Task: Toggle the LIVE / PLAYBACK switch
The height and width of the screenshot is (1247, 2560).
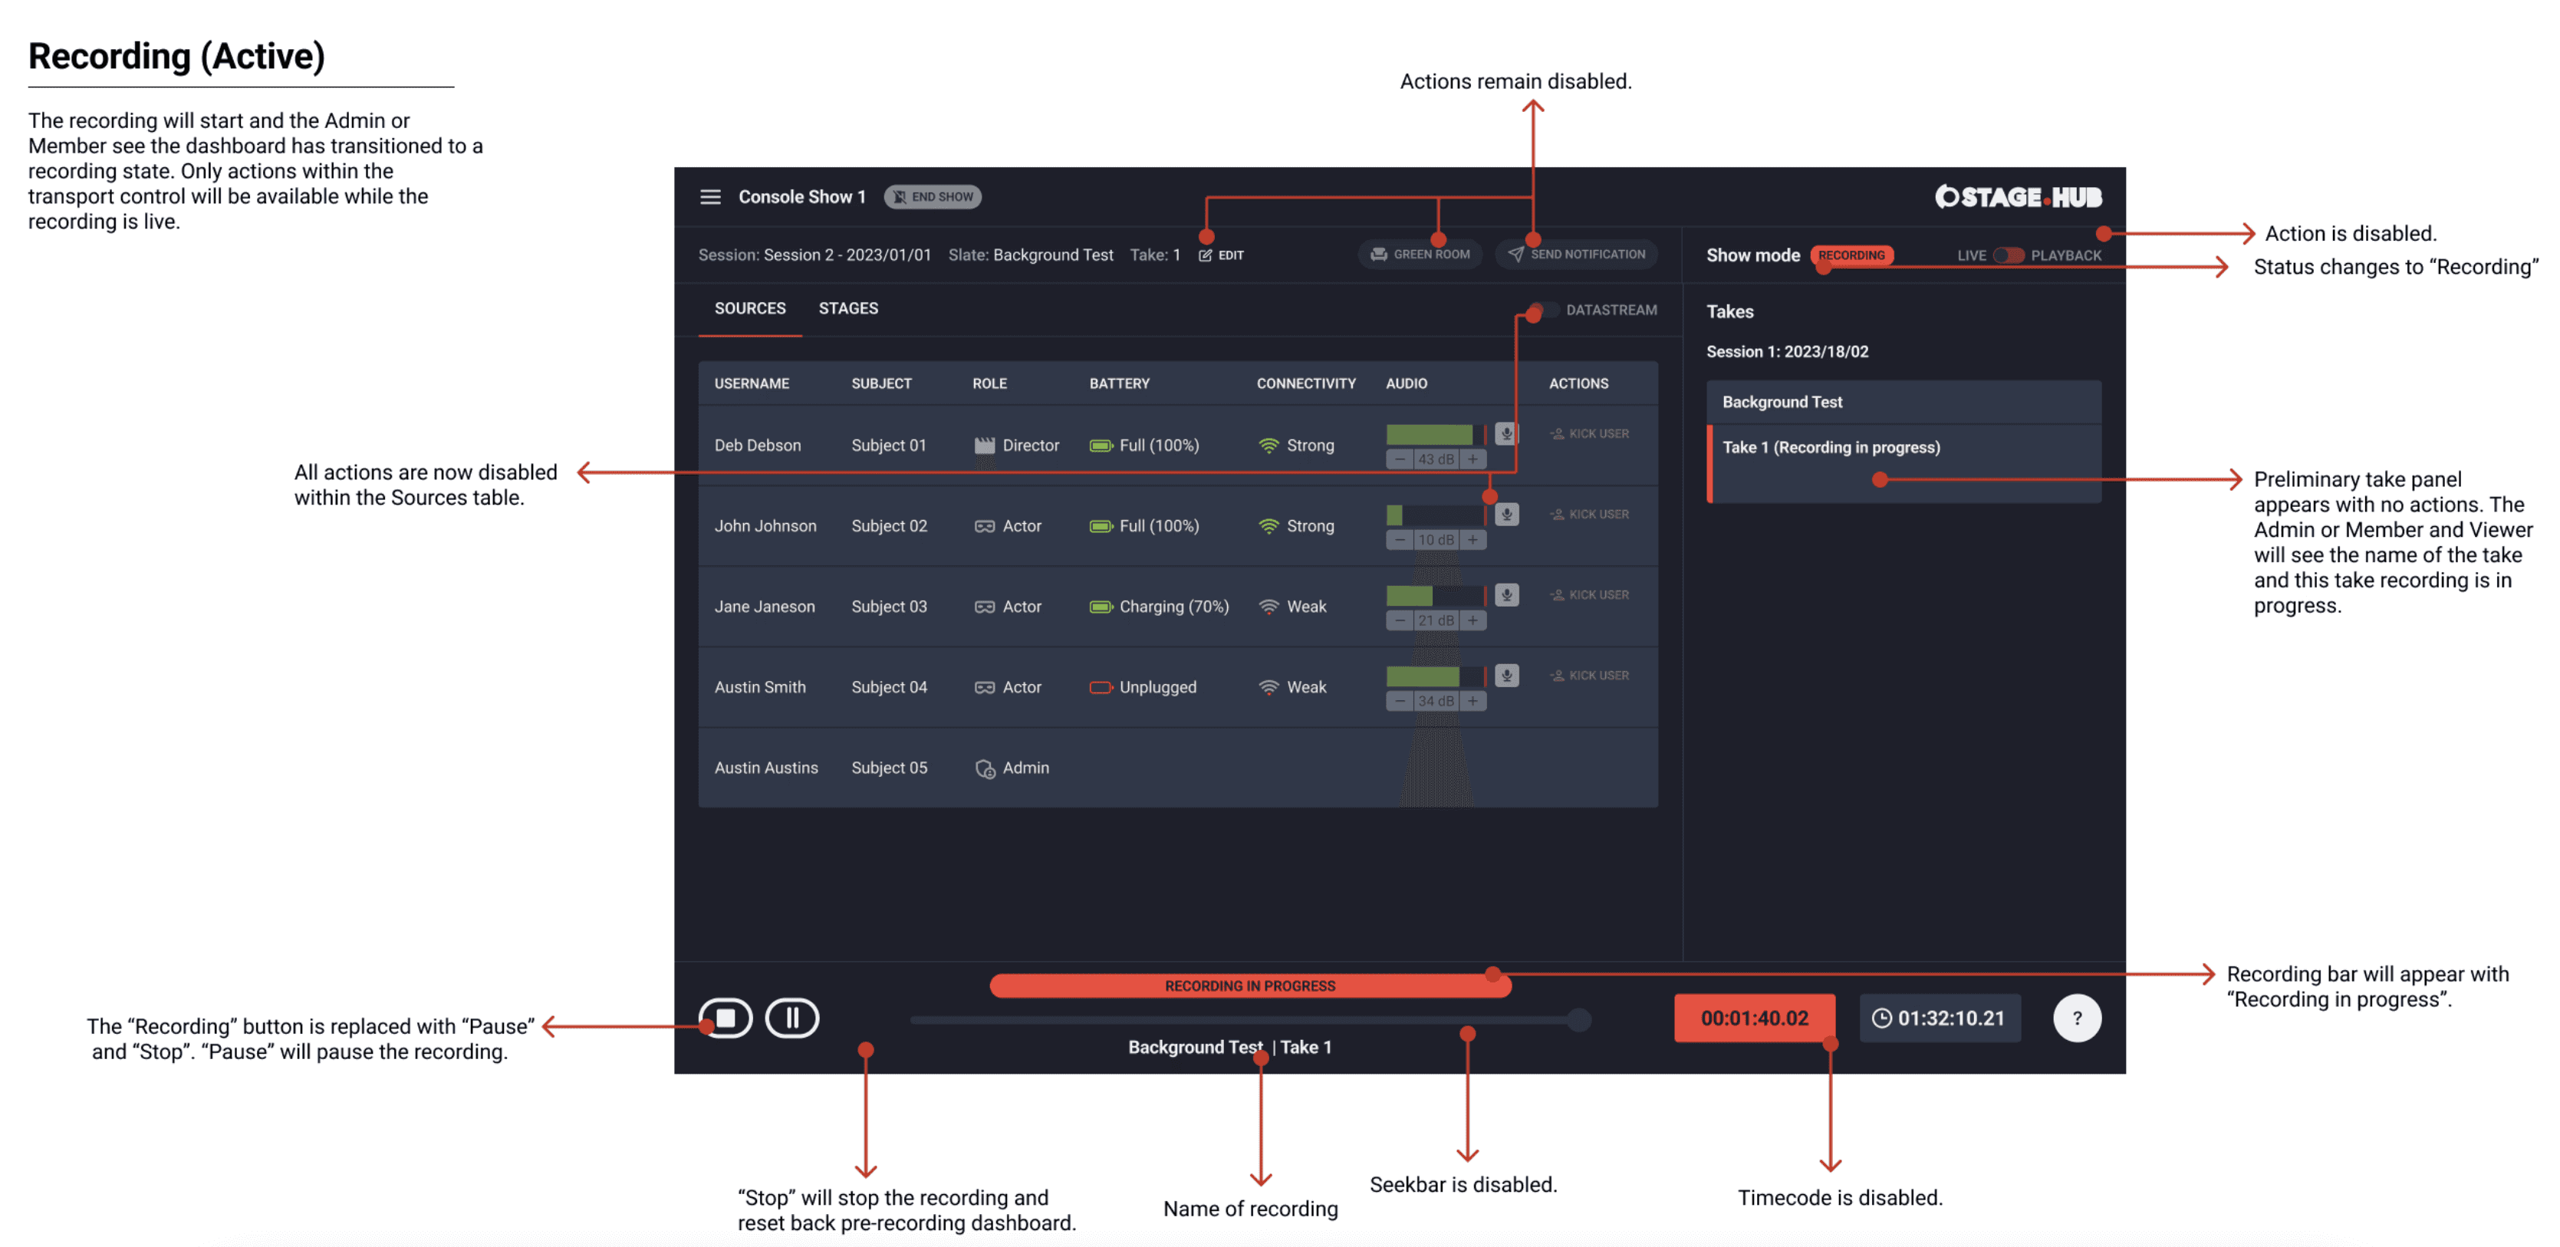Action: point(2009,255)
